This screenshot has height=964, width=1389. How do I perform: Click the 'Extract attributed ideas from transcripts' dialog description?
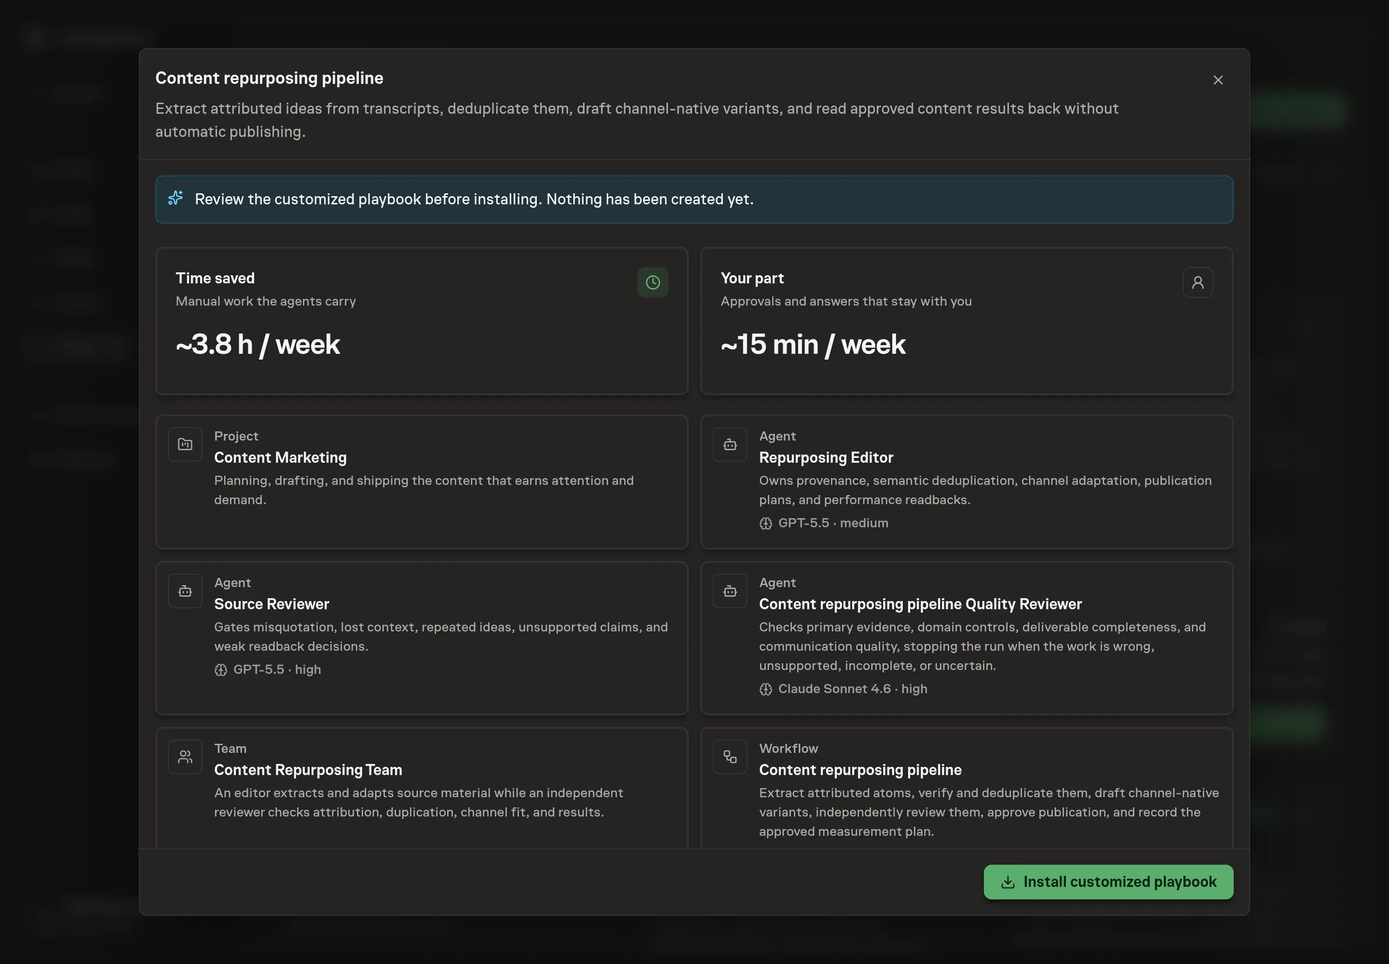coord(637,120)
